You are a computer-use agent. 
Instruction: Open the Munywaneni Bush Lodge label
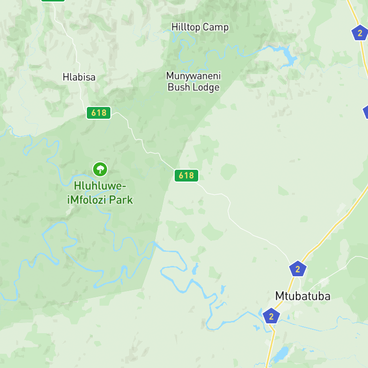(x=194, y=81)
